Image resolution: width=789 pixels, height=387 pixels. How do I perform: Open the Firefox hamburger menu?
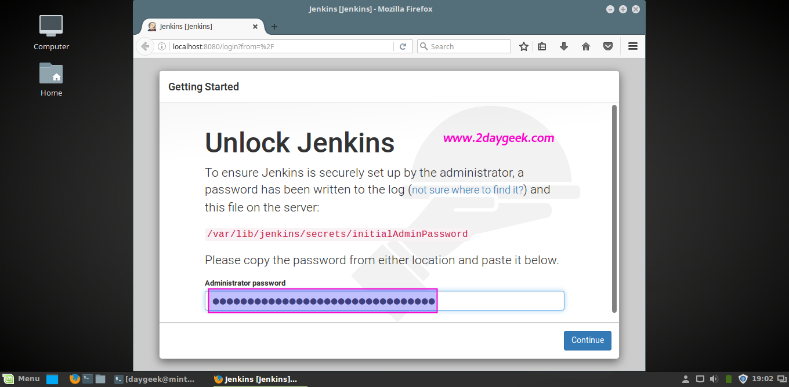click(x=633, y=46)
